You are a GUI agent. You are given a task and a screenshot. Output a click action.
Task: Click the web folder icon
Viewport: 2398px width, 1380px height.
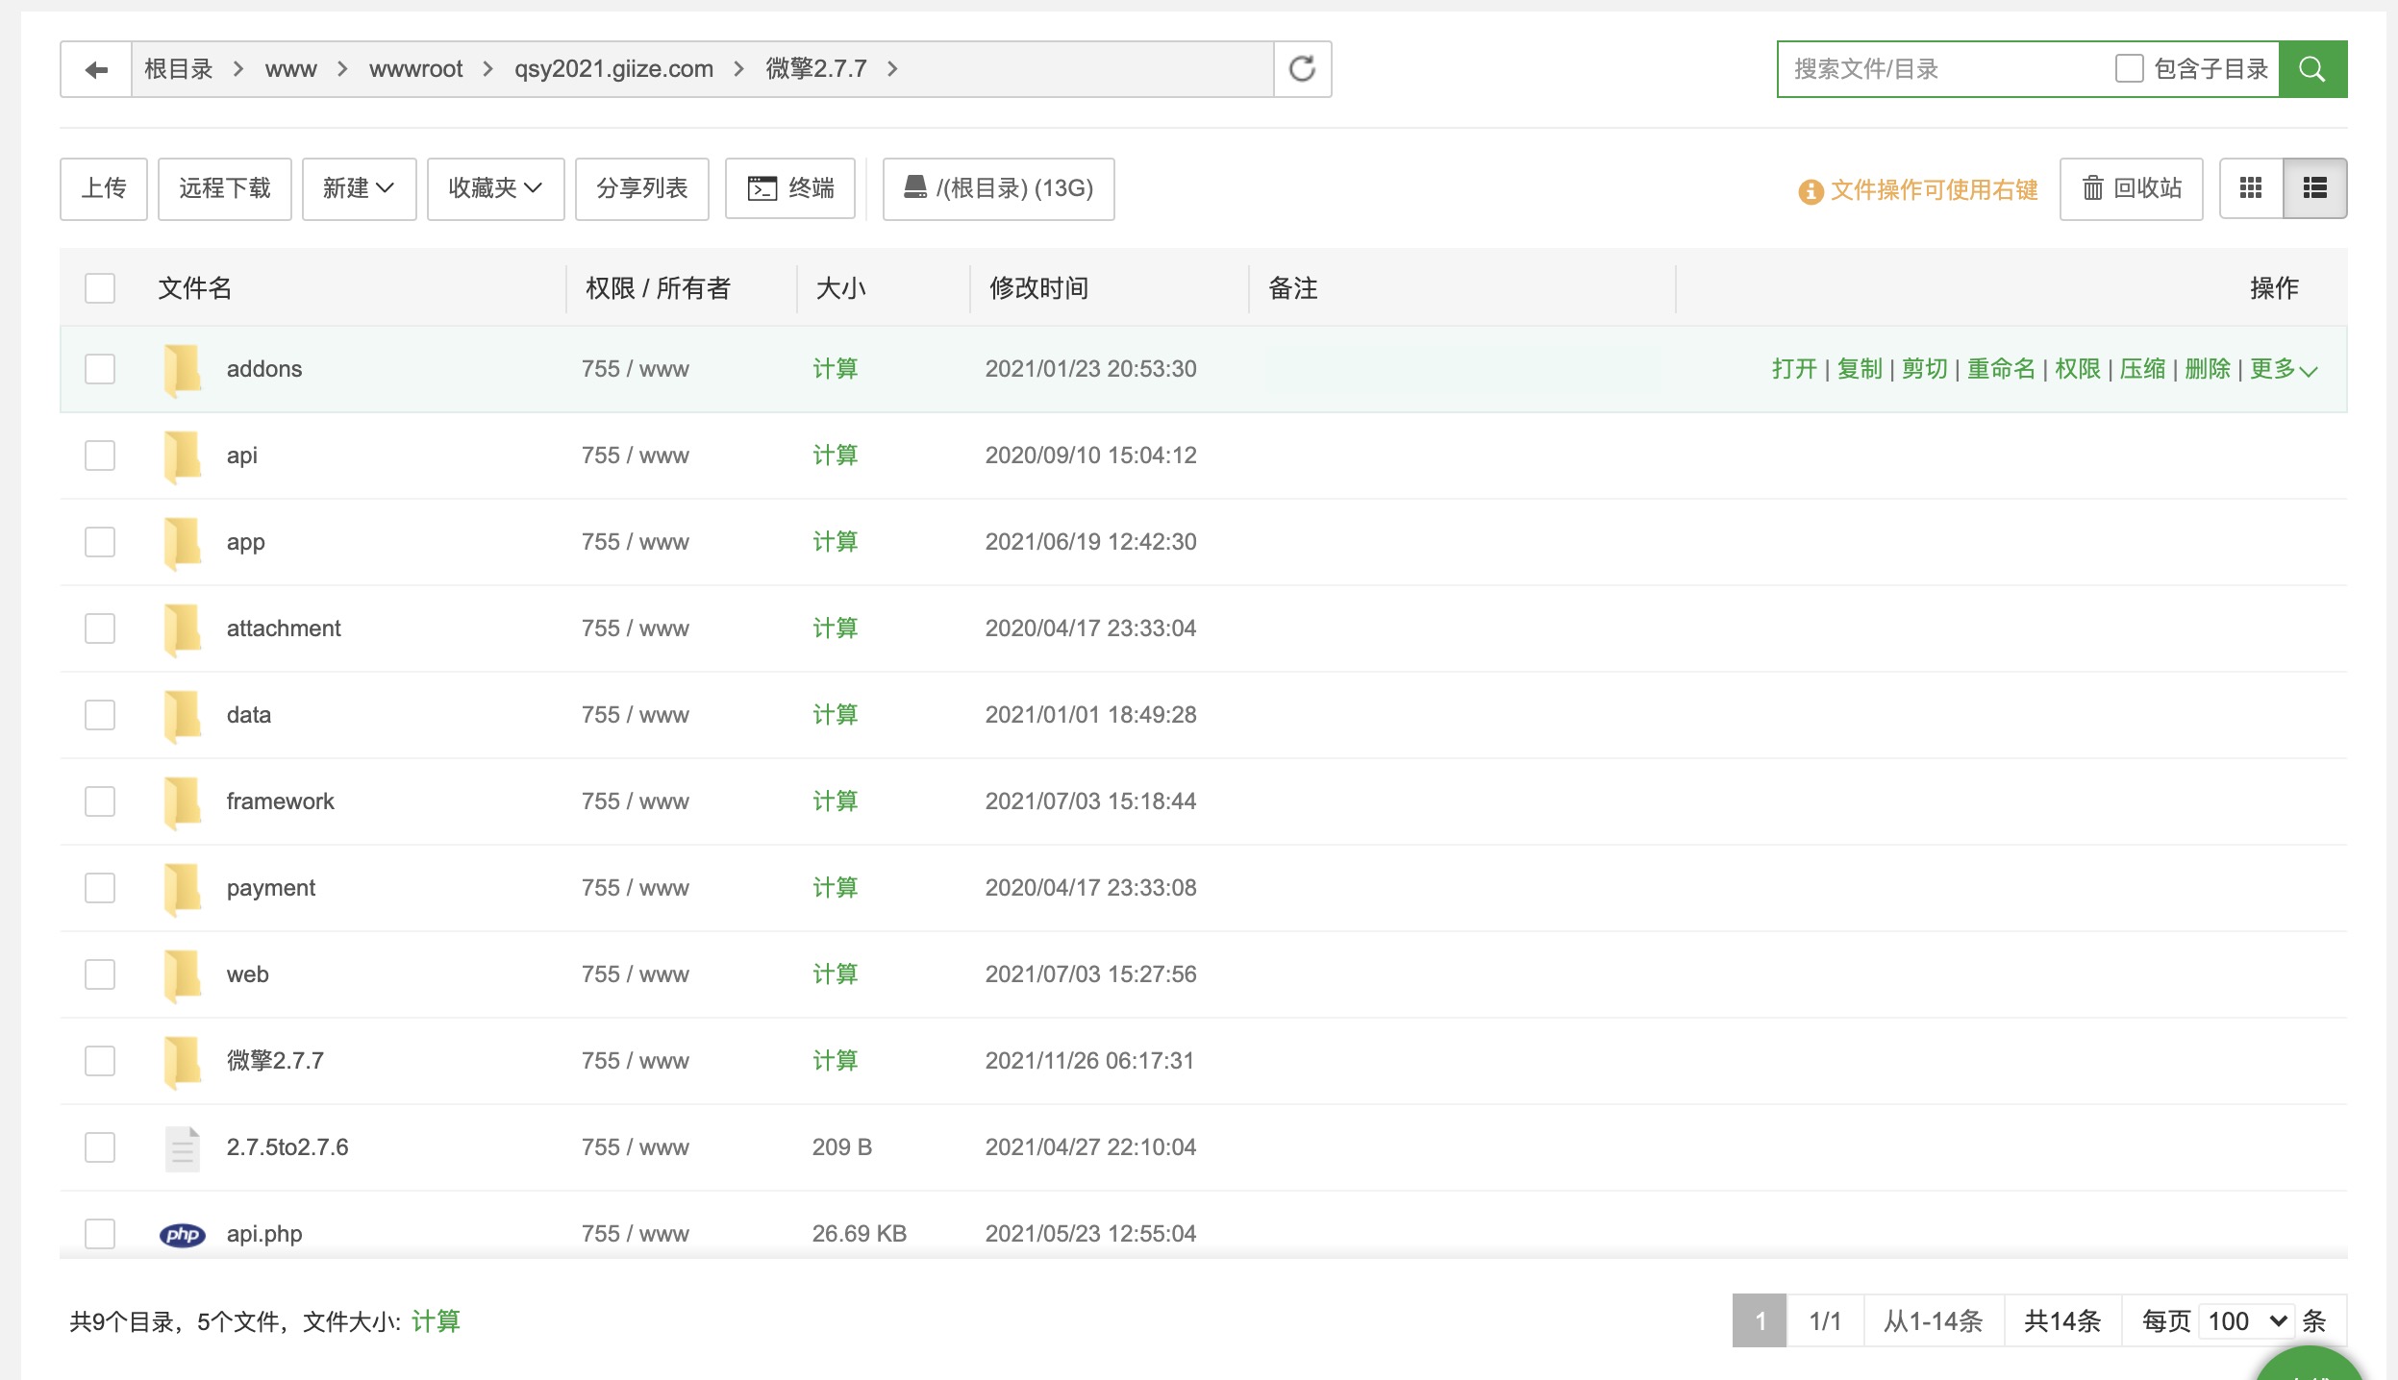point(182,974)
